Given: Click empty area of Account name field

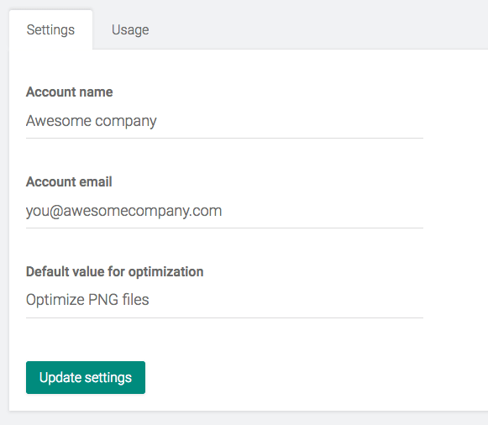Looking at the screenshot, I should click(x=290, y=121).
